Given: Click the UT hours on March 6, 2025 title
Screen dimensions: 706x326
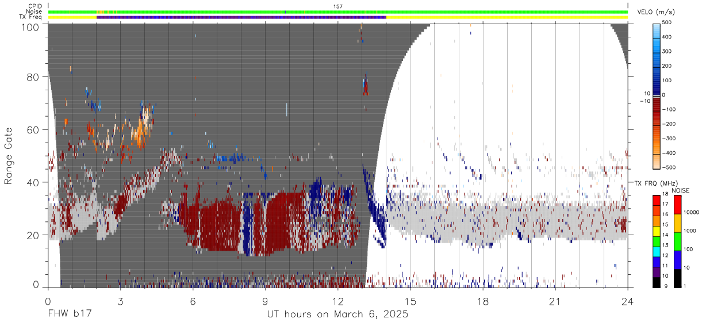Looking at the screenshot, I should (337, 315).
